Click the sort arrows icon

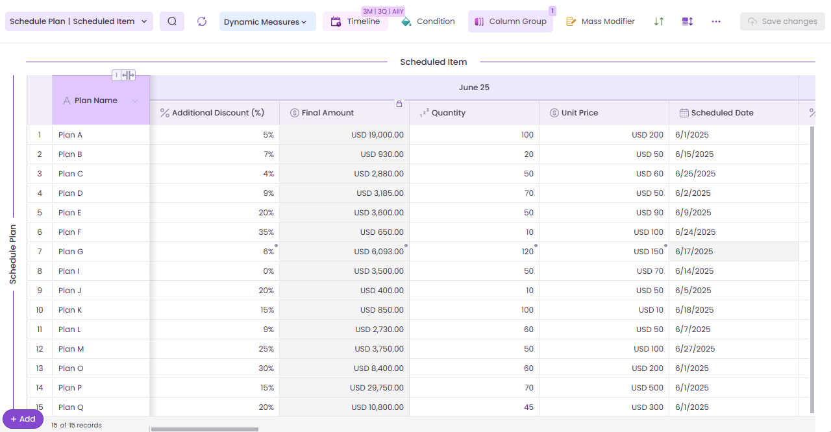pos(659,21)
